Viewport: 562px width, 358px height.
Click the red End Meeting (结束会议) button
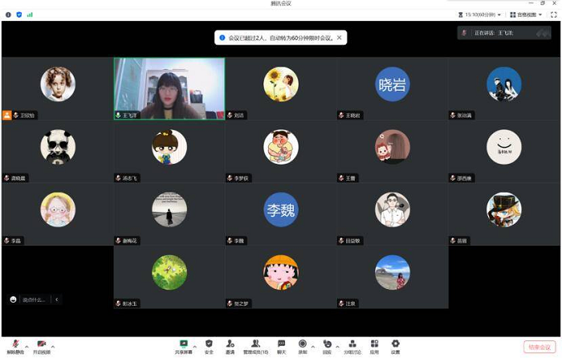click(x=539, y=347)
